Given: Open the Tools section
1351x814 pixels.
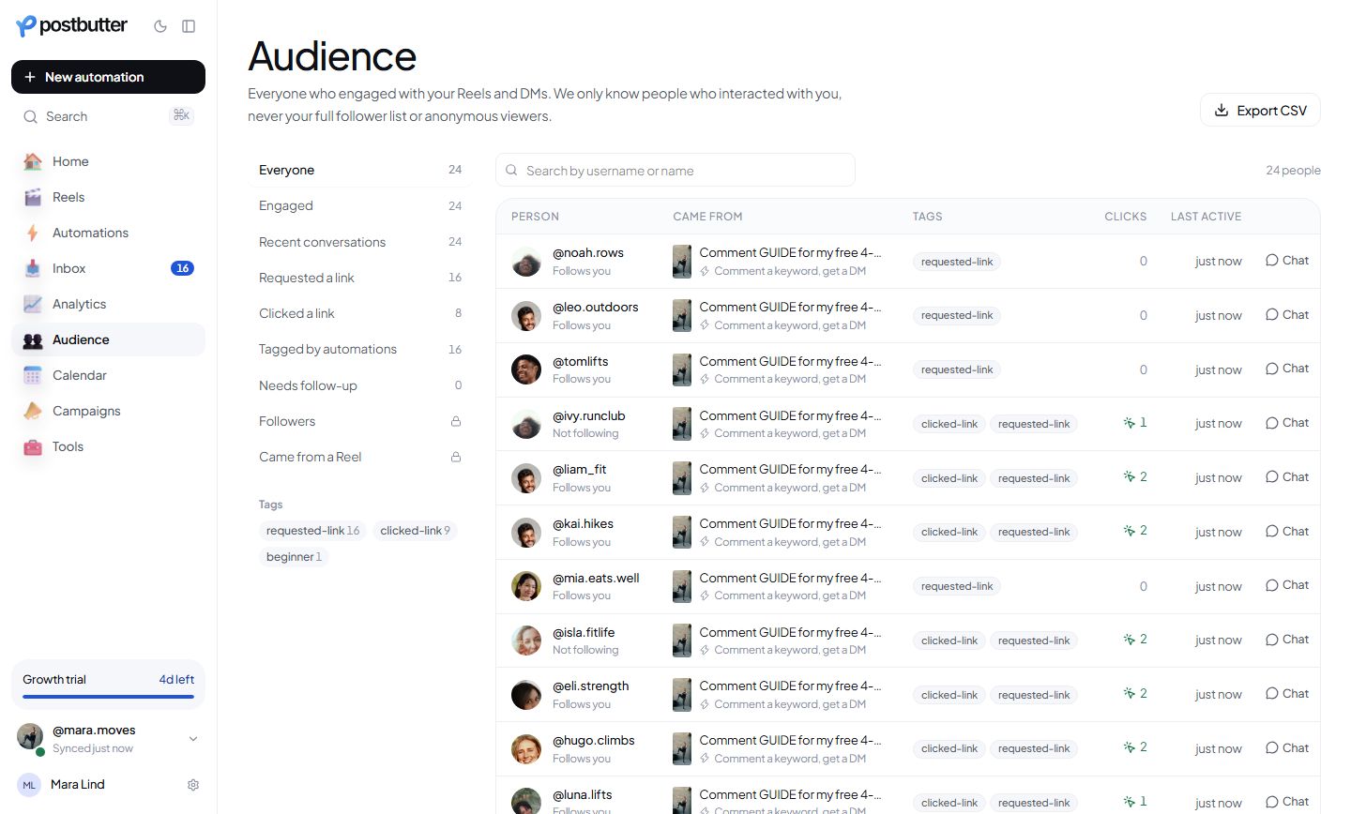Looking at the screenshot, I should (108, 446).
